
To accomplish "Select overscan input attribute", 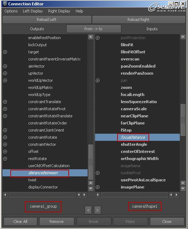I will point(130,59).
